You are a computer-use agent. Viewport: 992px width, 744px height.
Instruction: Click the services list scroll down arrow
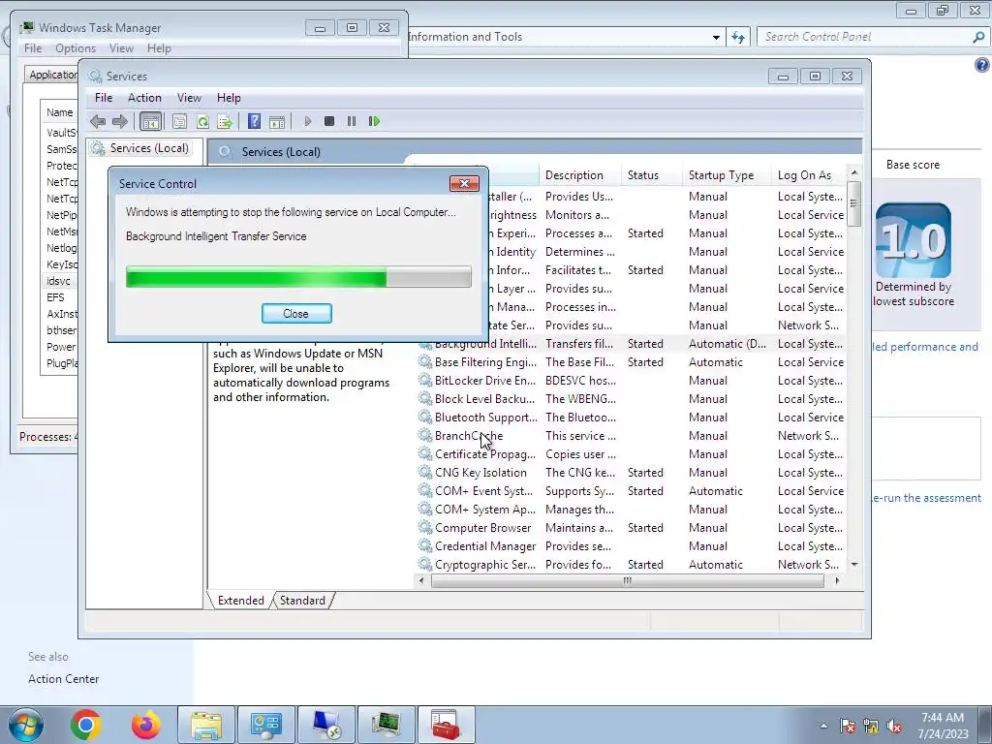pyautogui.click(x=854, y=565)
